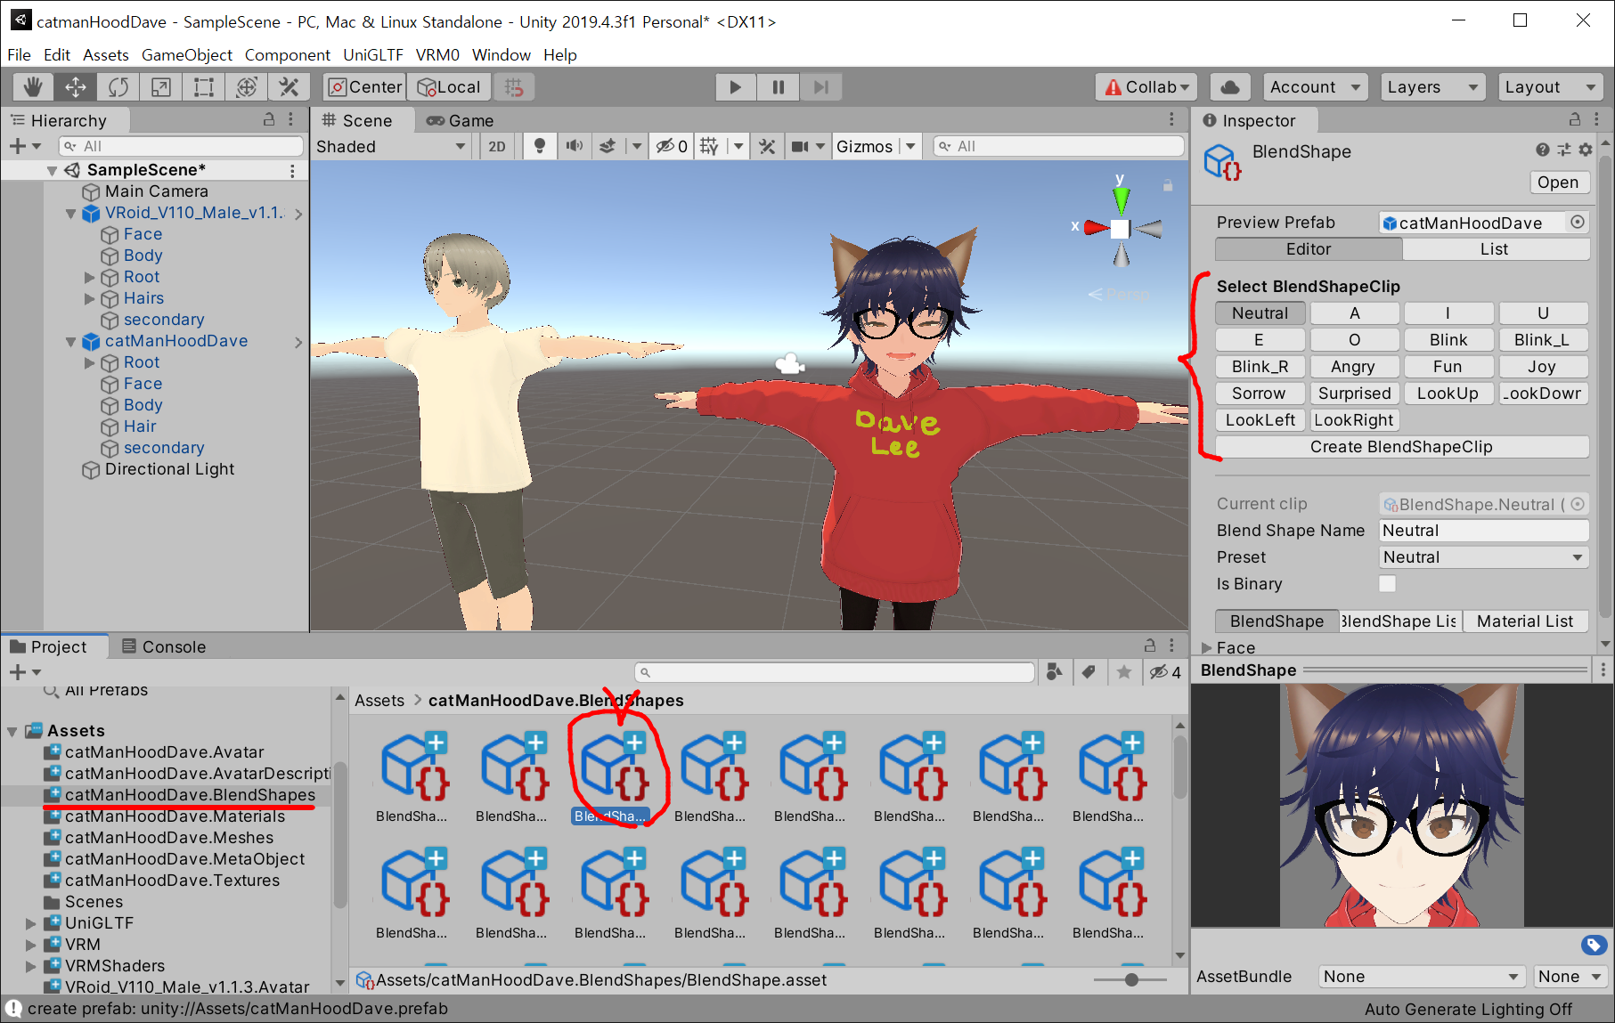Click the favorites star icon in Project
The height and width of the screenshot is (1023, 1615).
(1124, 672)
